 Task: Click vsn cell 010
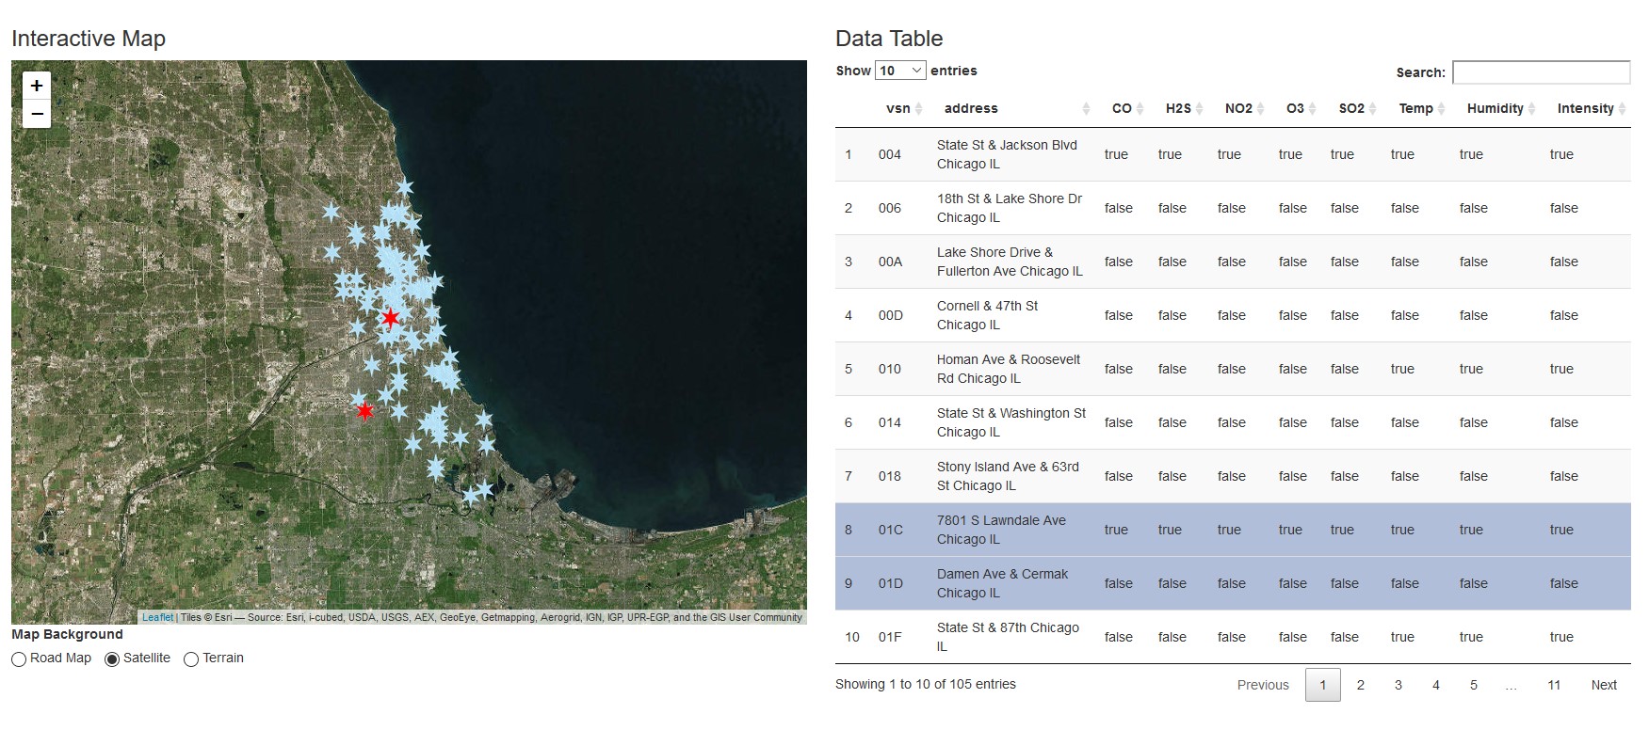click(x=890, y=369)
